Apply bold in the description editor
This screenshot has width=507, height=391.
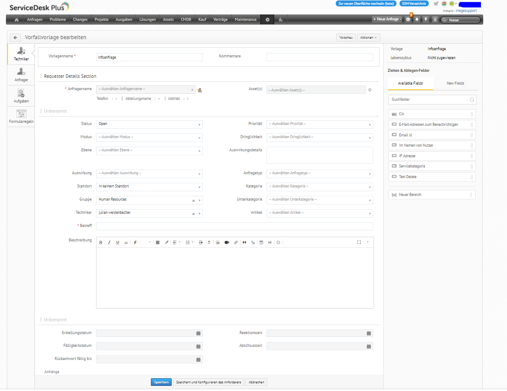click(x=101, y=243)
